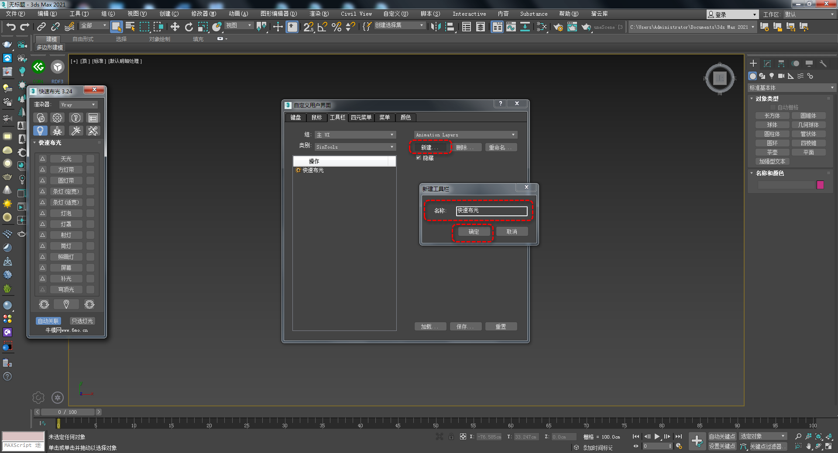The height and width of the screenshot is (453, 838).
Task: Click the pink object color swatch
Action: [820, 185]
